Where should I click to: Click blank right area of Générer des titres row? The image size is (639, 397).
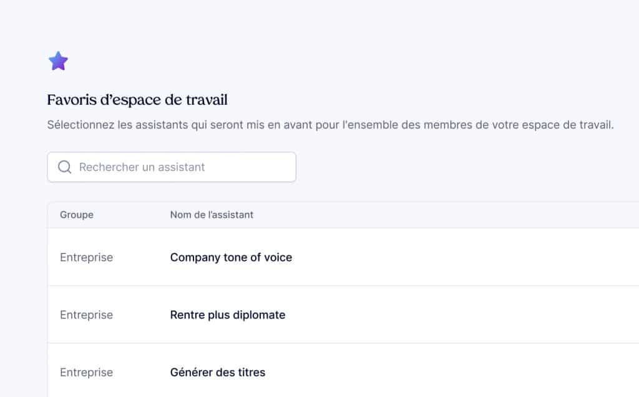(499, 373)
